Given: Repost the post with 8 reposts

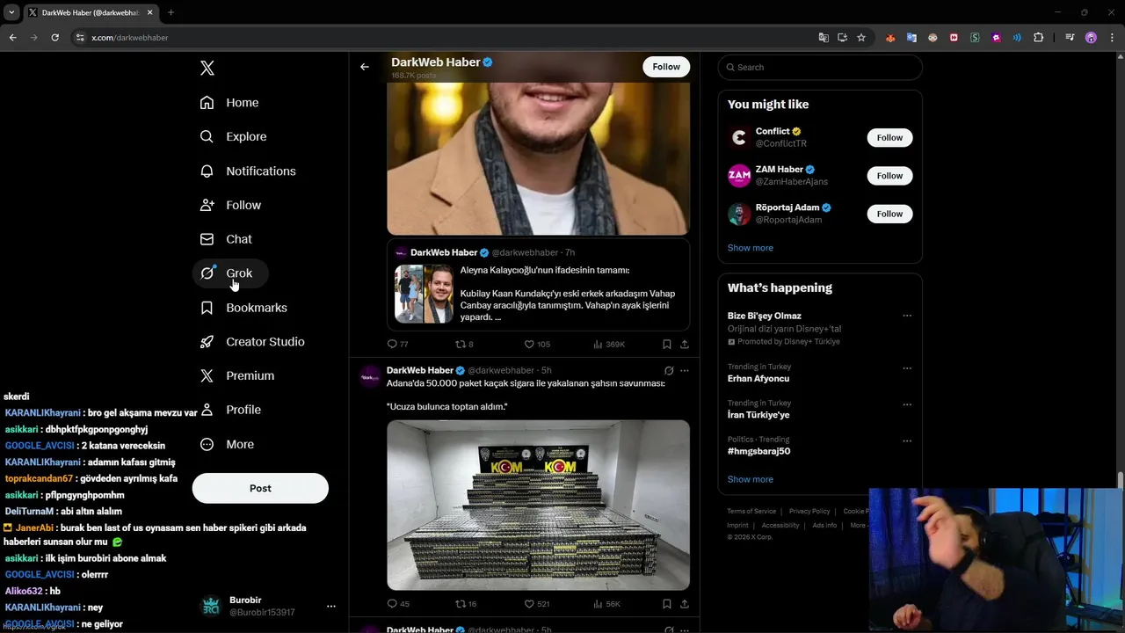Looking at the screenshot, I should click(x=464, y=345).
